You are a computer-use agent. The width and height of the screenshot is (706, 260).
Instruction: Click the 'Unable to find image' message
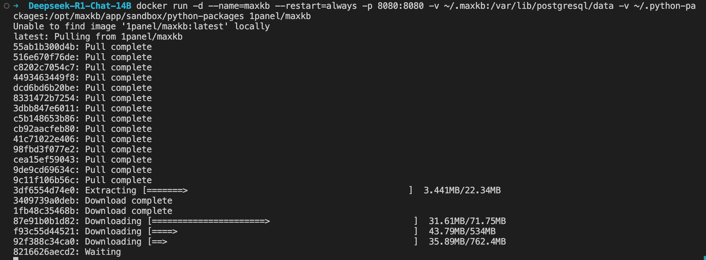pyautogui.click(x=142, y=26)
